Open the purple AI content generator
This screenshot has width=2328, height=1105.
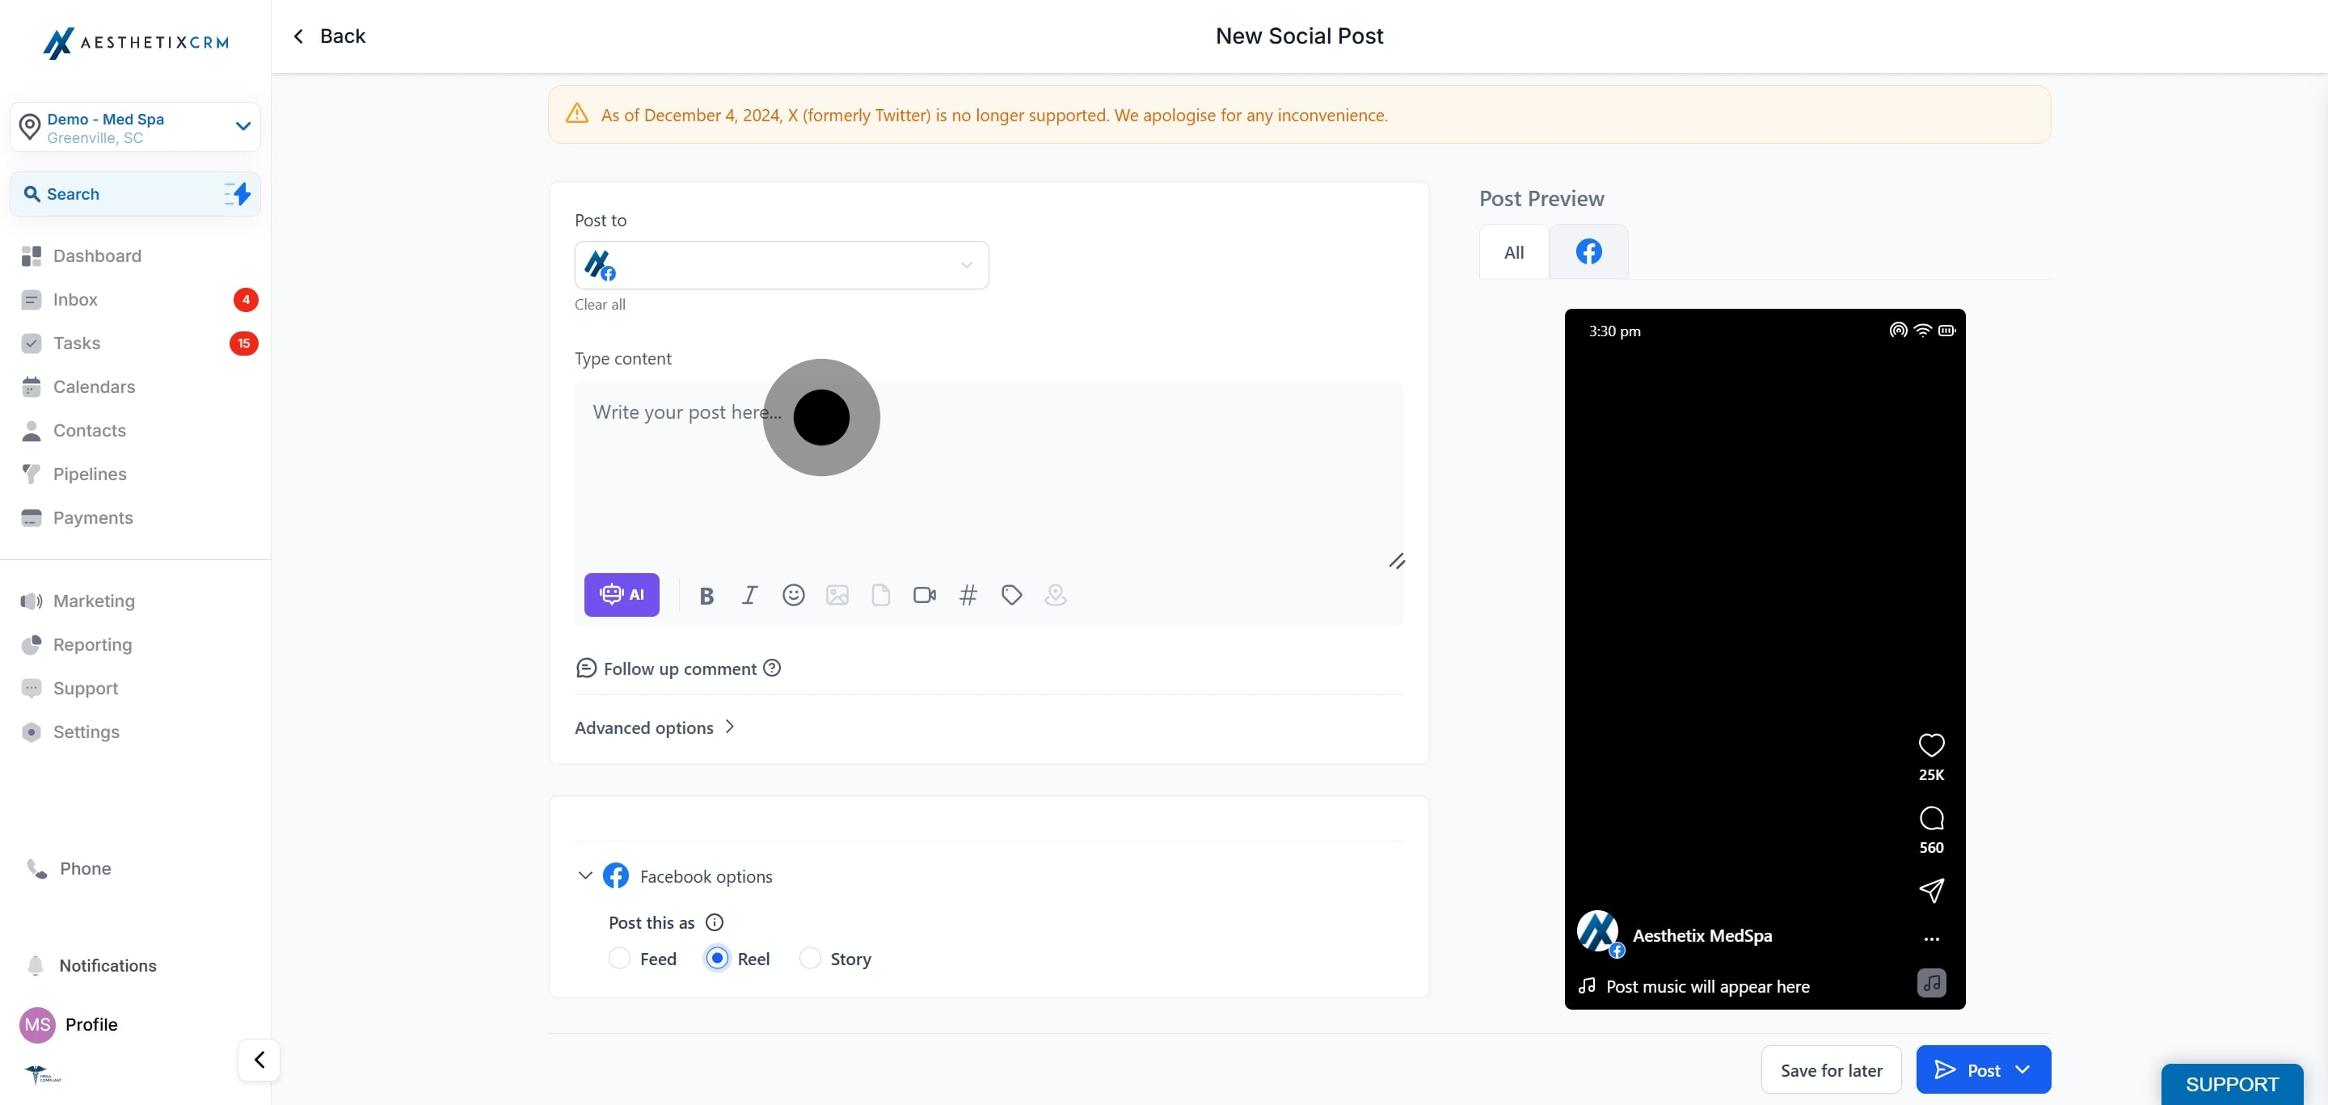621,596
